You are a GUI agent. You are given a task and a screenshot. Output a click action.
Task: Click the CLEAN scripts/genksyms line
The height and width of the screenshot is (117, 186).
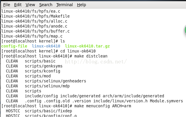(x=34, y=66)
